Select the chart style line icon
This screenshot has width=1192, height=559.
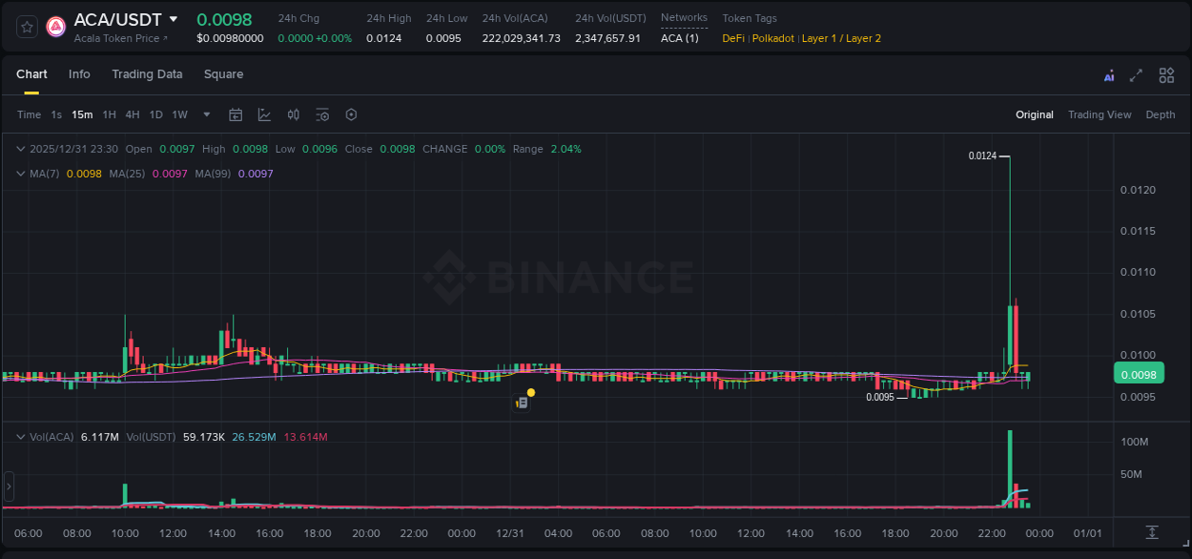click(x=264, y=114)
